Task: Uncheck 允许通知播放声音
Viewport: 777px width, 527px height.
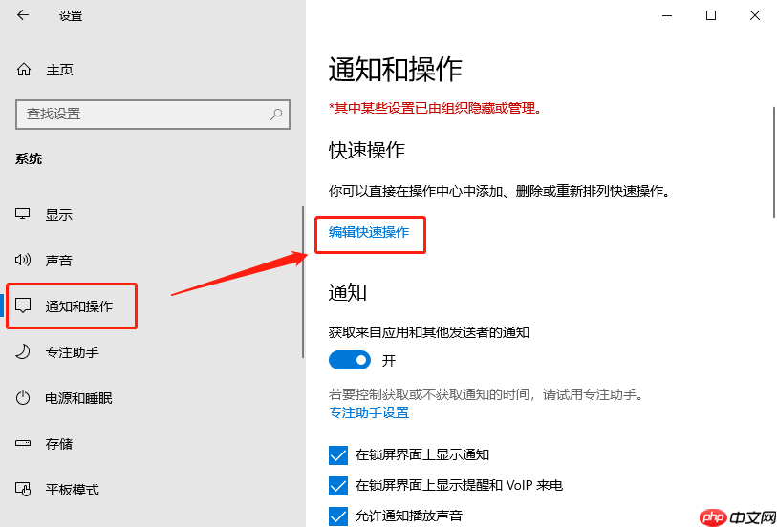Action: point(338,516)
